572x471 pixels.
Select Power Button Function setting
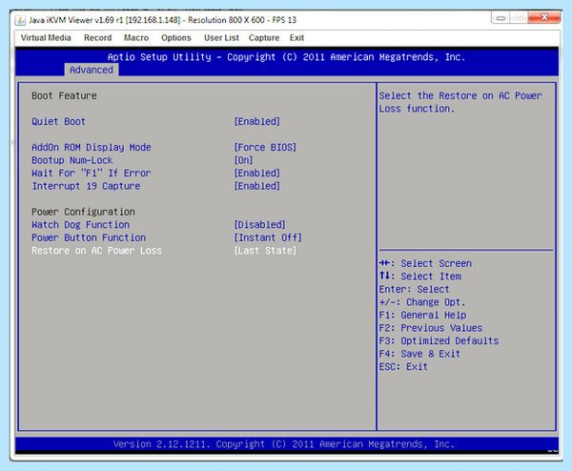[89, 237]
